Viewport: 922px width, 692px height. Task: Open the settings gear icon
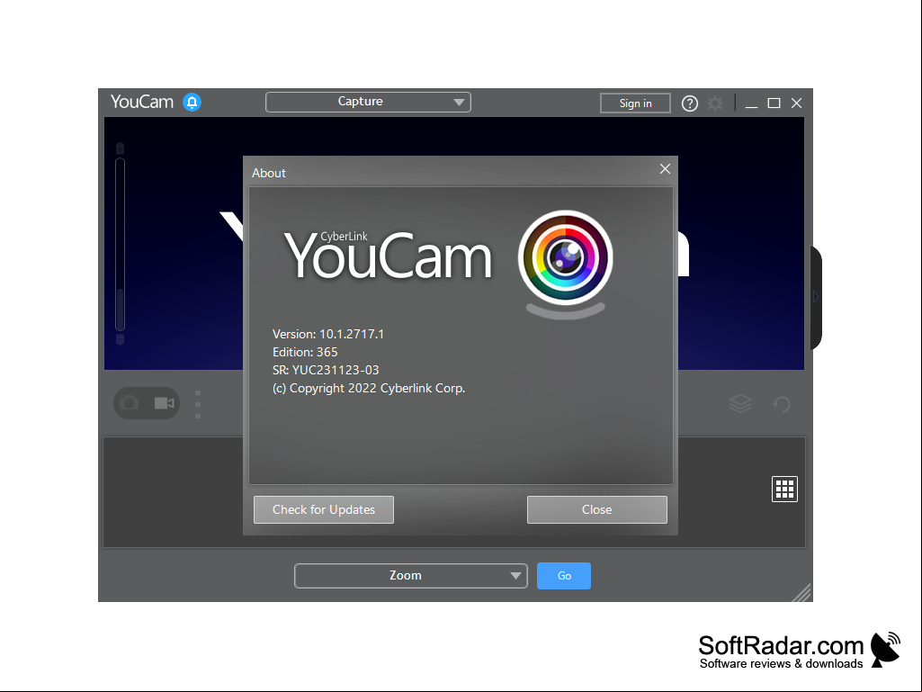coord(714,103)
